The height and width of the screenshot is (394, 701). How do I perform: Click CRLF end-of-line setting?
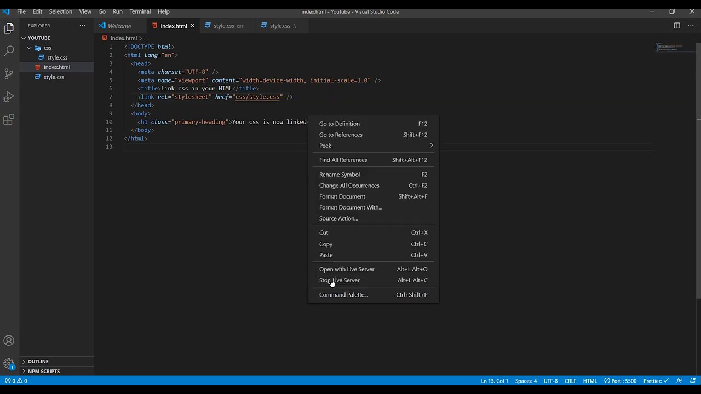(x=570, y=381)
